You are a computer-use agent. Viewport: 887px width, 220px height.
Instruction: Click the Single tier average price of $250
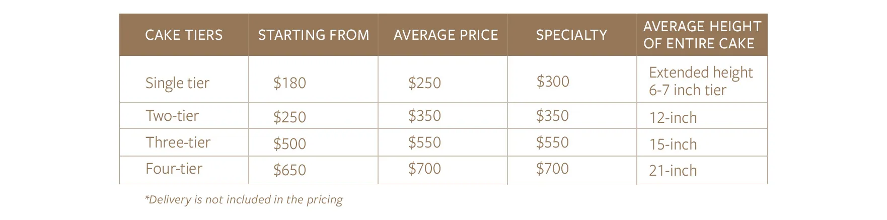coord(424,83)
